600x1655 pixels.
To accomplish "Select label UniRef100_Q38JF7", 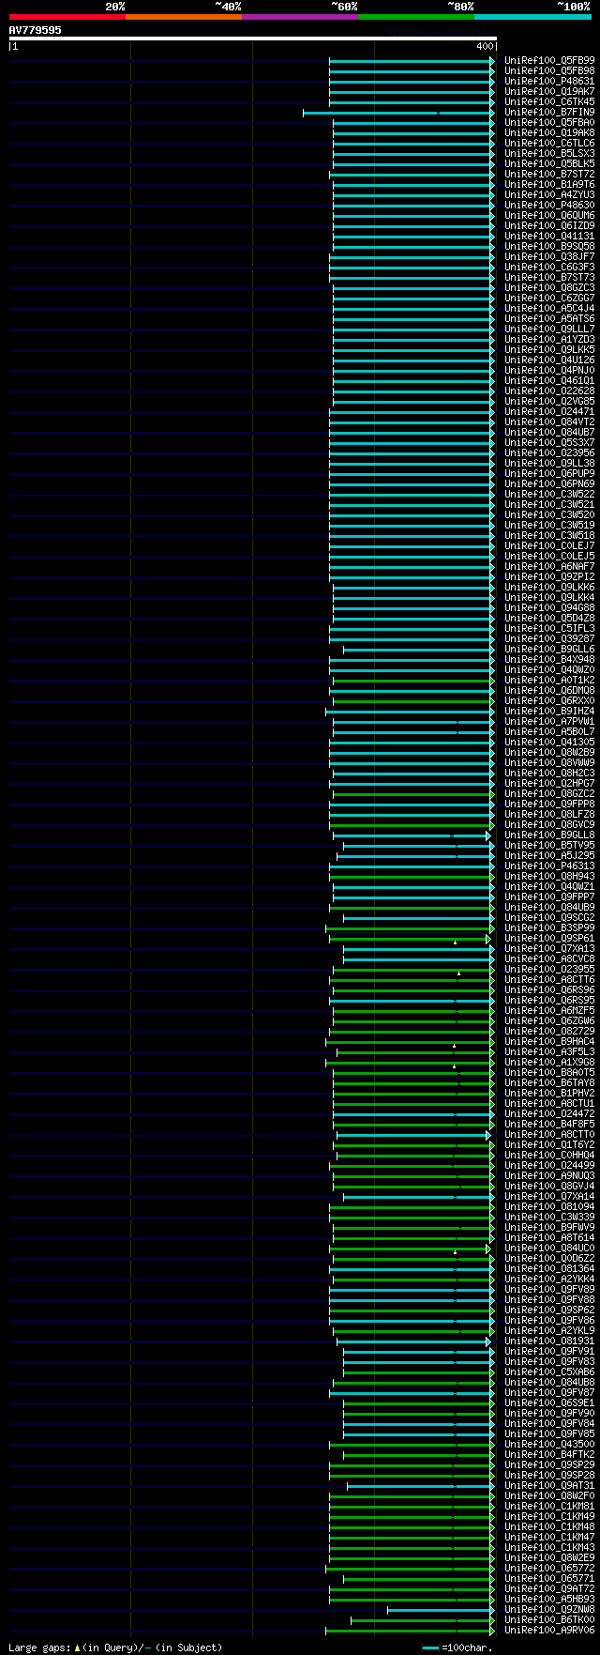I will tap(549, 256).
